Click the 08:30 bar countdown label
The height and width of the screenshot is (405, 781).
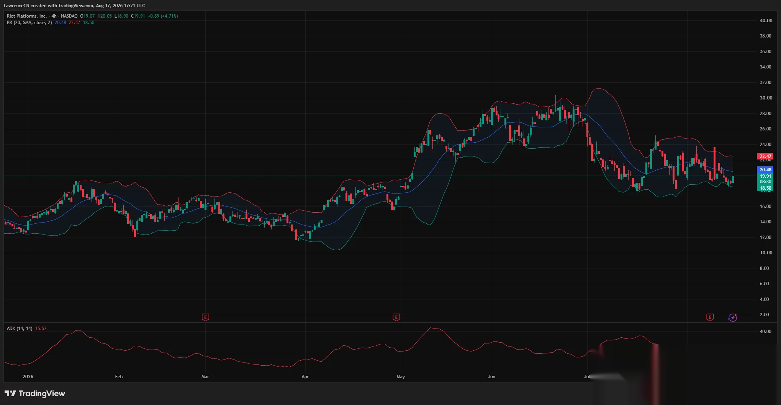click(765, 182)
